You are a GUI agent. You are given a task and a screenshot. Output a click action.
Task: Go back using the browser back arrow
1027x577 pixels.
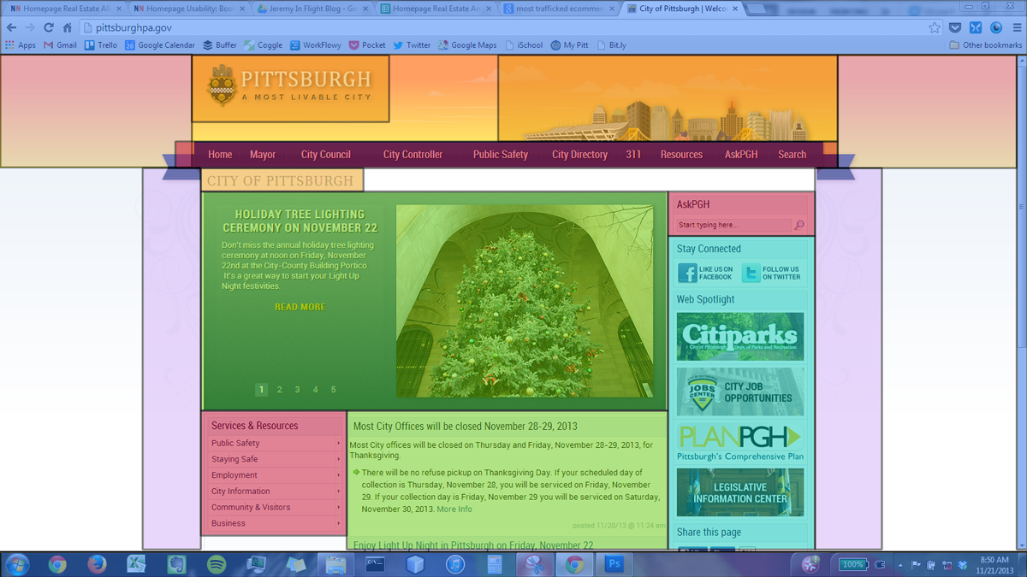[x=12, y=27]
